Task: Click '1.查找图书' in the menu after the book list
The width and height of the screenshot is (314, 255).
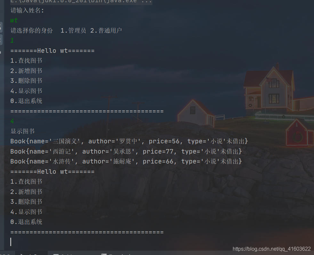Action: (26, 182)
